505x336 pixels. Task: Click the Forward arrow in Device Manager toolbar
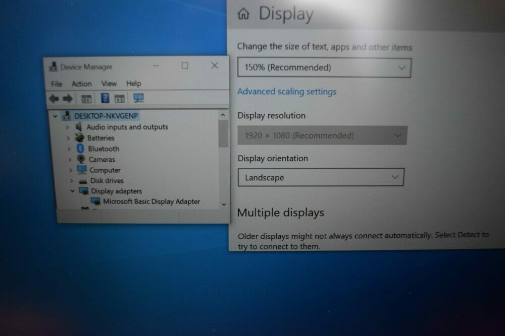(68, 99)
